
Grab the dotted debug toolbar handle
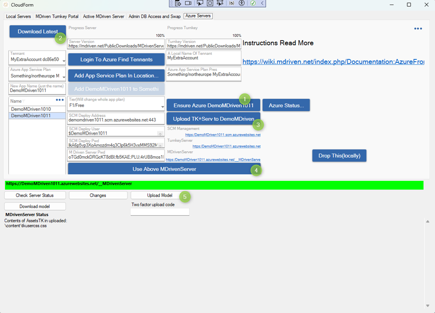[x=172, y=3]
